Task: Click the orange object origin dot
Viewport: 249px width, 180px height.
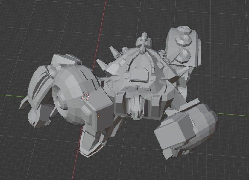Action: (98, 116)
